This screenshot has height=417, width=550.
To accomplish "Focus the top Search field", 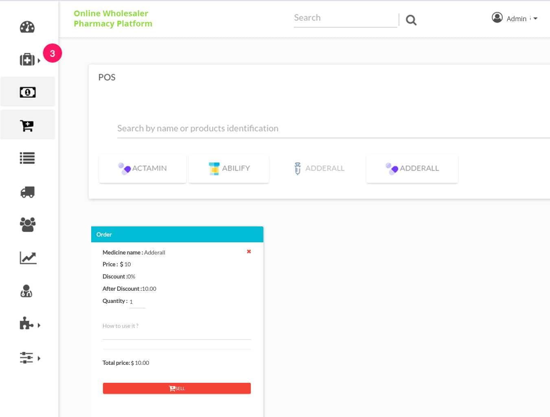I will [x=345, y=18].
